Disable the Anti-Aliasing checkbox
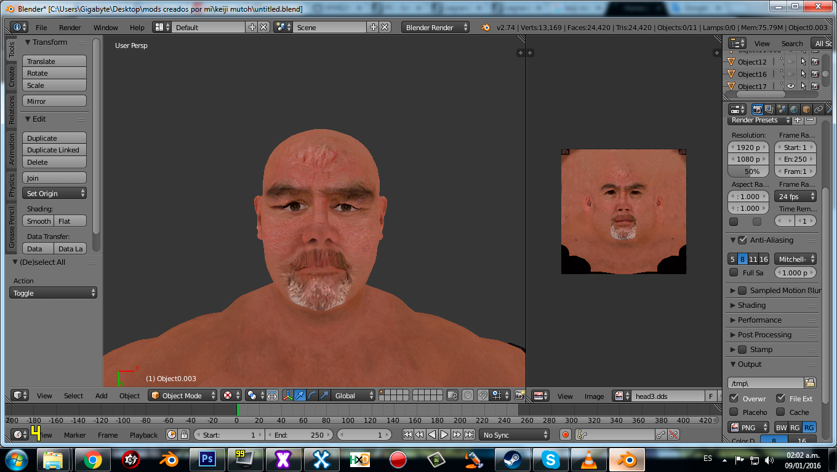The height and width of the screenshot is (472, 837). click(742, 240)
